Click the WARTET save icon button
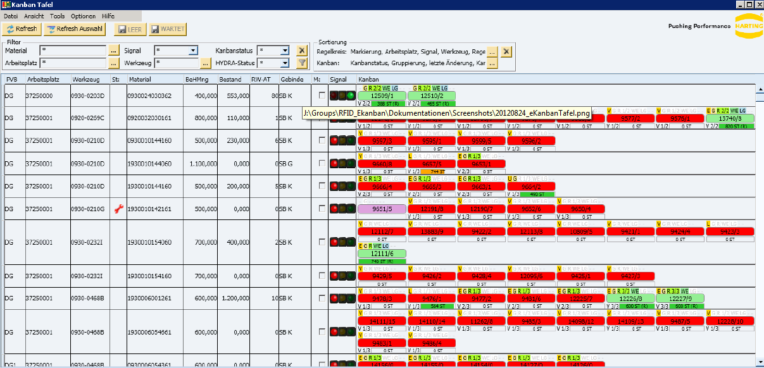Viewport: 764px width, 368px height. (166, 29)
